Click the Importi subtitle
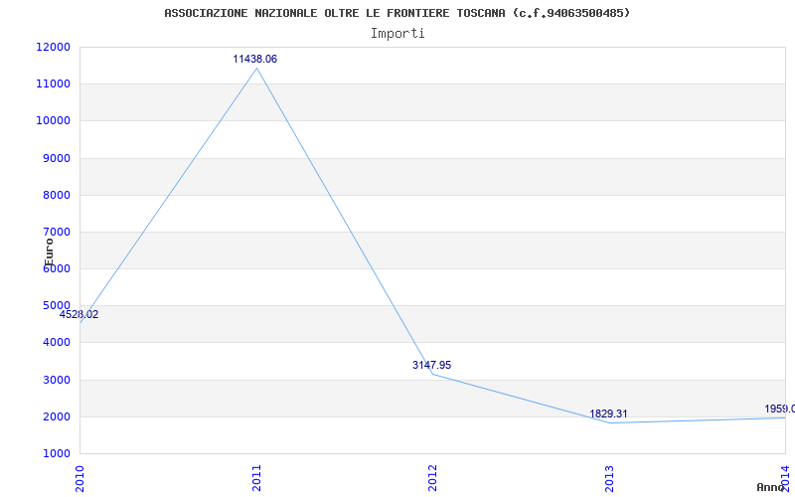Screen dimensions: 795x497 [397, 34]
